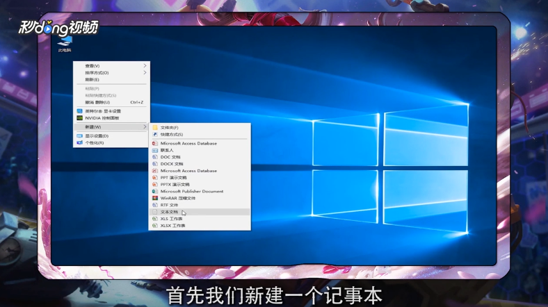Choose 撤消 删除(U) Ctrl+Z entry
548x307 pixels.
111,102
